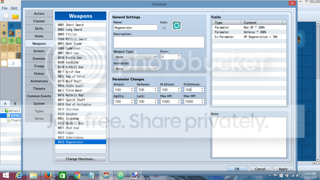
Task: Open Internet Explorer from the taskbar
Action: coord(19,175)
